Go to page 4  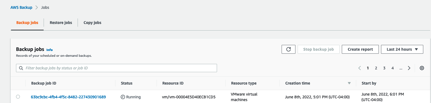click(x=393, y=68)
